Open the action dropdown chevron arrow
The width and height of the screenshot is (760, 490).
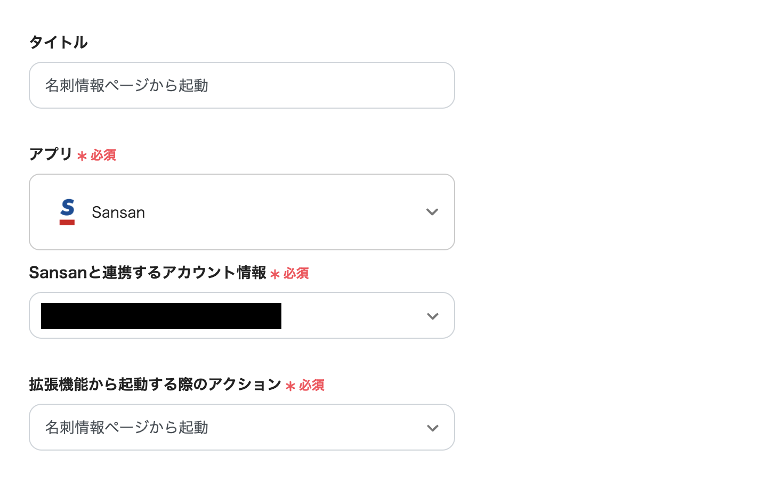point(432,428)
